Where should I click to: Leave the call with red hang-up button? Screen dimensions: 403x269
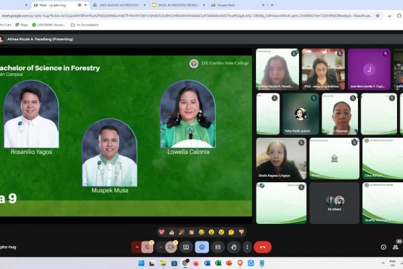click(263, 247)
